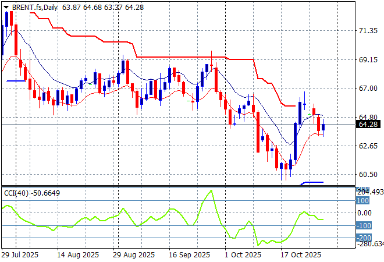Viewport: 384px width, 262px height.
Task: Select the 62.65 price axis label
Action: pyautogui.click(x=368, y=146)
